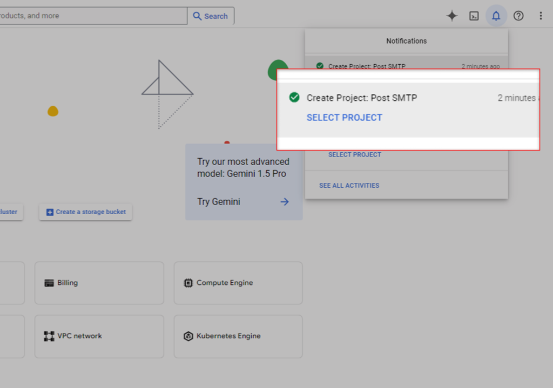This screenshot has width=553, height=388.
Task: Open the Billing quick access card
Action: point(99,283)
